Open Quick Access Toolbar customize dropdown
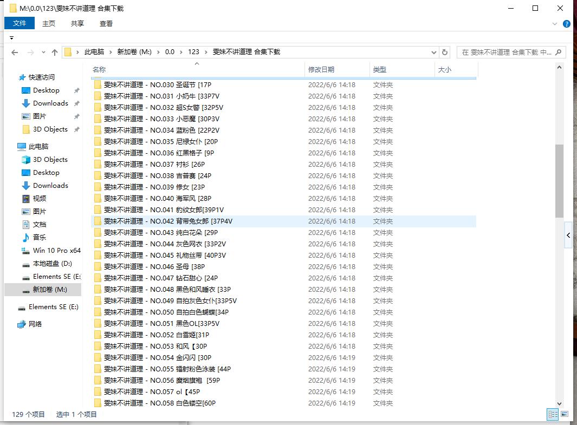 click(11, 38)
